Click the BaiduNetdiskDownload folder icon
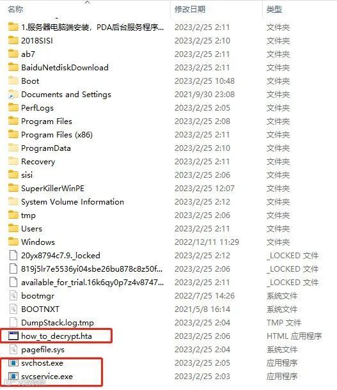Viewport: 337px width, 390px height. pyautogui.click(x=13, y=67)
